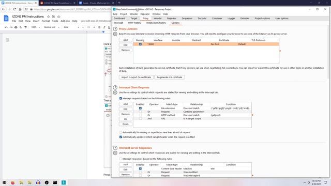This screenshot has width=331, height=186.
Task: Click Undo in Docs toolbar
Action: (x=6, y=27)
